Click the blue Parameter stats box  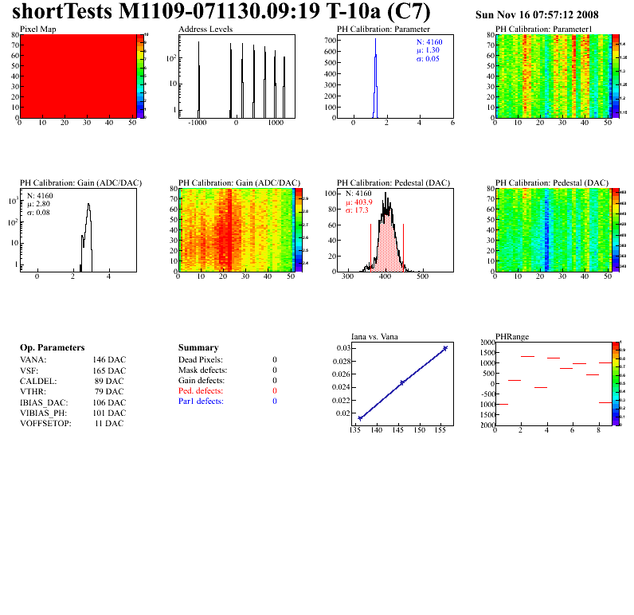(429, 50)
